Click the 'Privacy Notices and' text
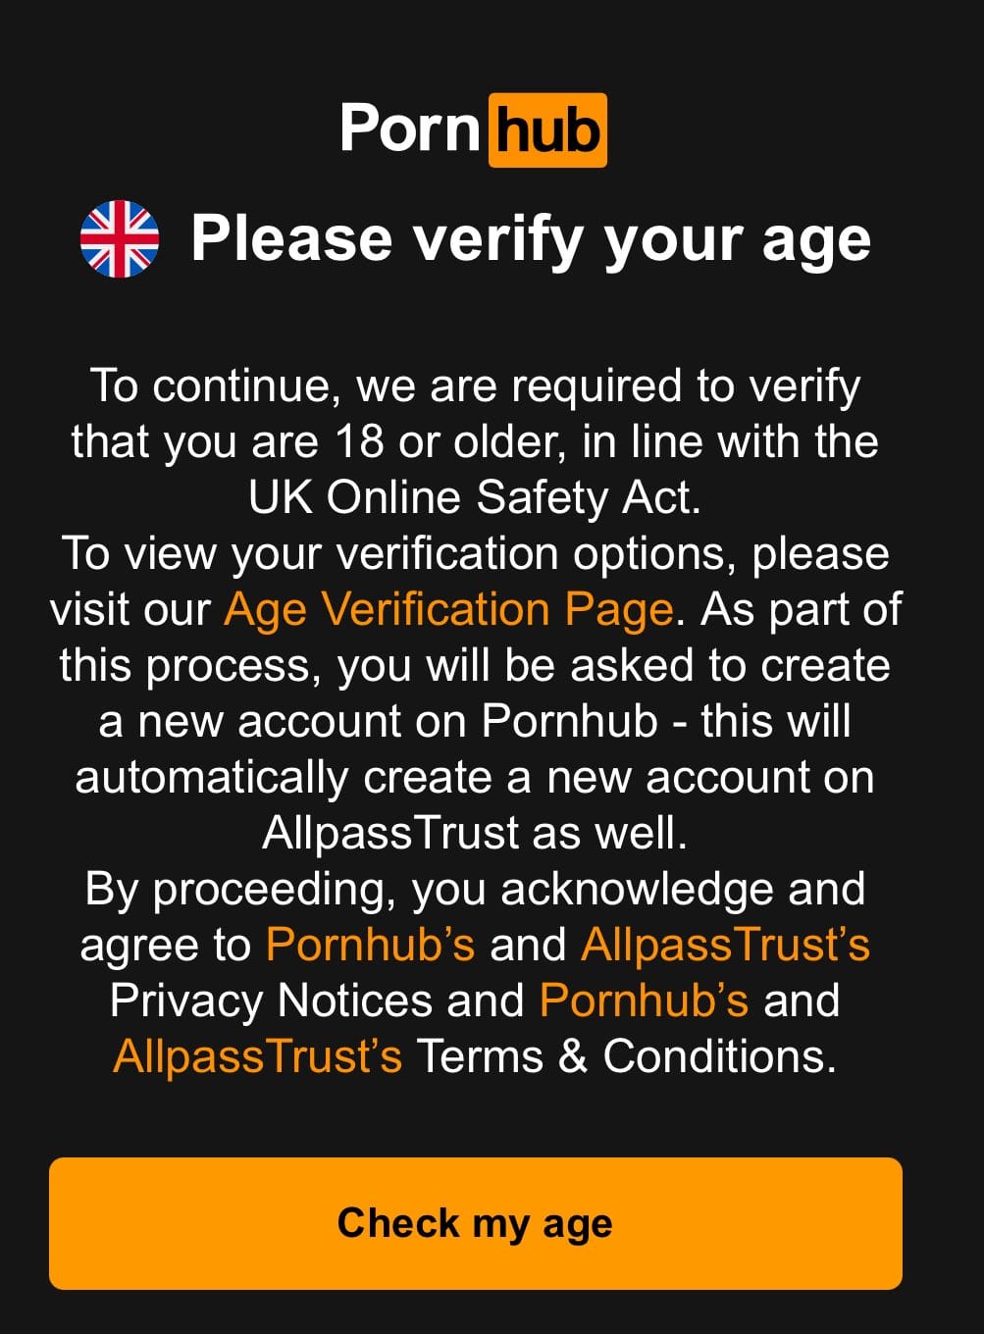The image size is (984, 1334). [x=316, y=1000]
